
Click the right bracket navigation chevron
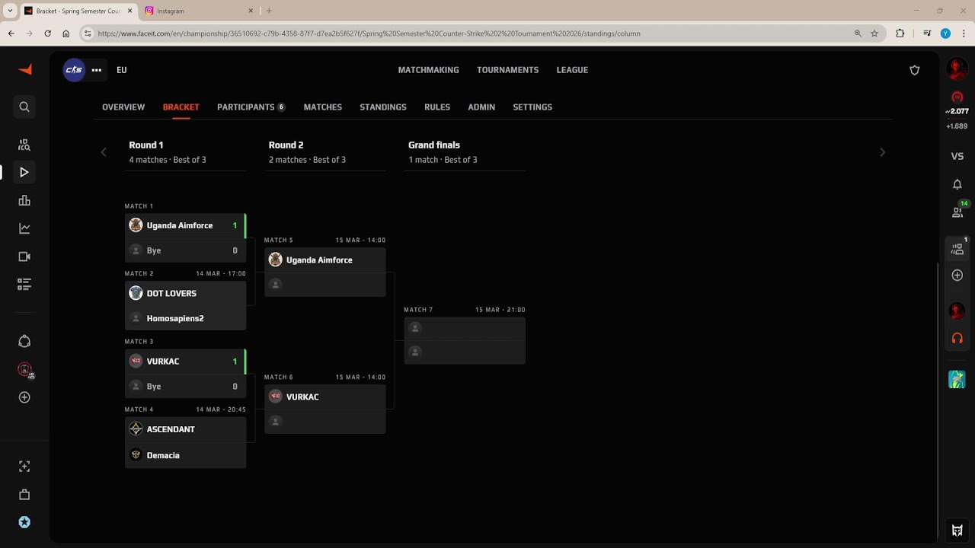[883, 152]
